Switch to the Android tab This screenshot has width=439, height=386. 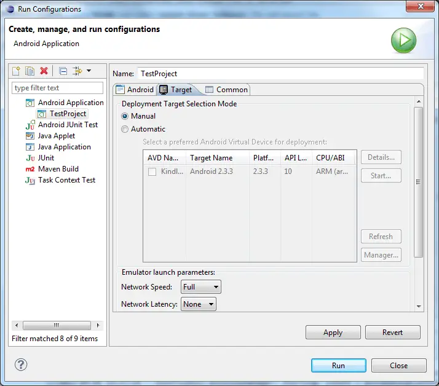click(x=135, y=90)
